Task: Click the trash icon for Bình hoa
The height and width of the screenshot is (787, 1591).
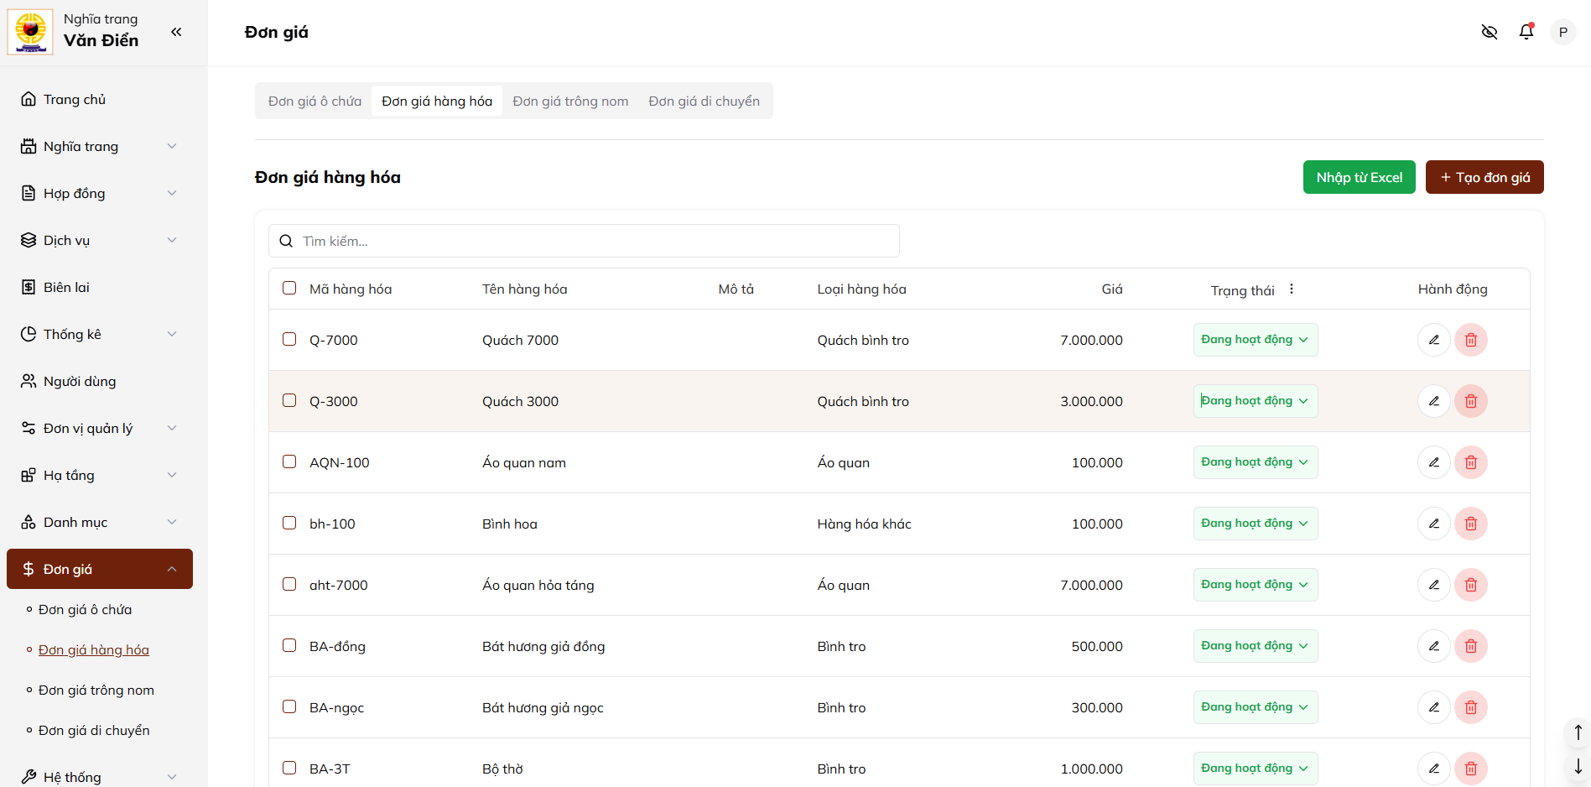Action: point(1470,524)
